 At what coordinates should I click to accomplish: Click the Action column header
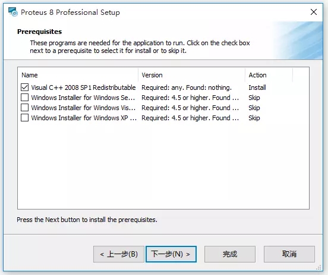[269, 75]
